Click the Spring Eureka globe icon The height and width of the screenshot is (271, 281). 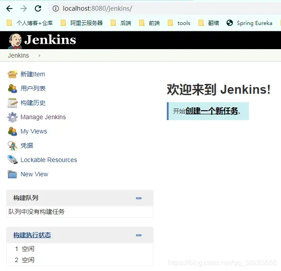(x=230, y=23)
